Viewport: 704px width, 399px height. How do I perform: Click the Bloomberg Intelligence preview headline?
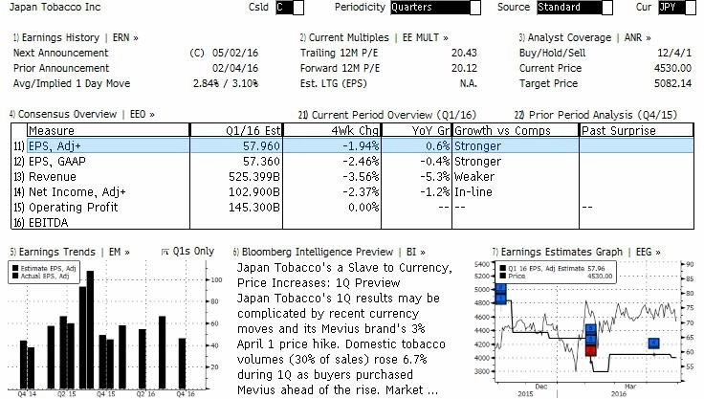344,276
